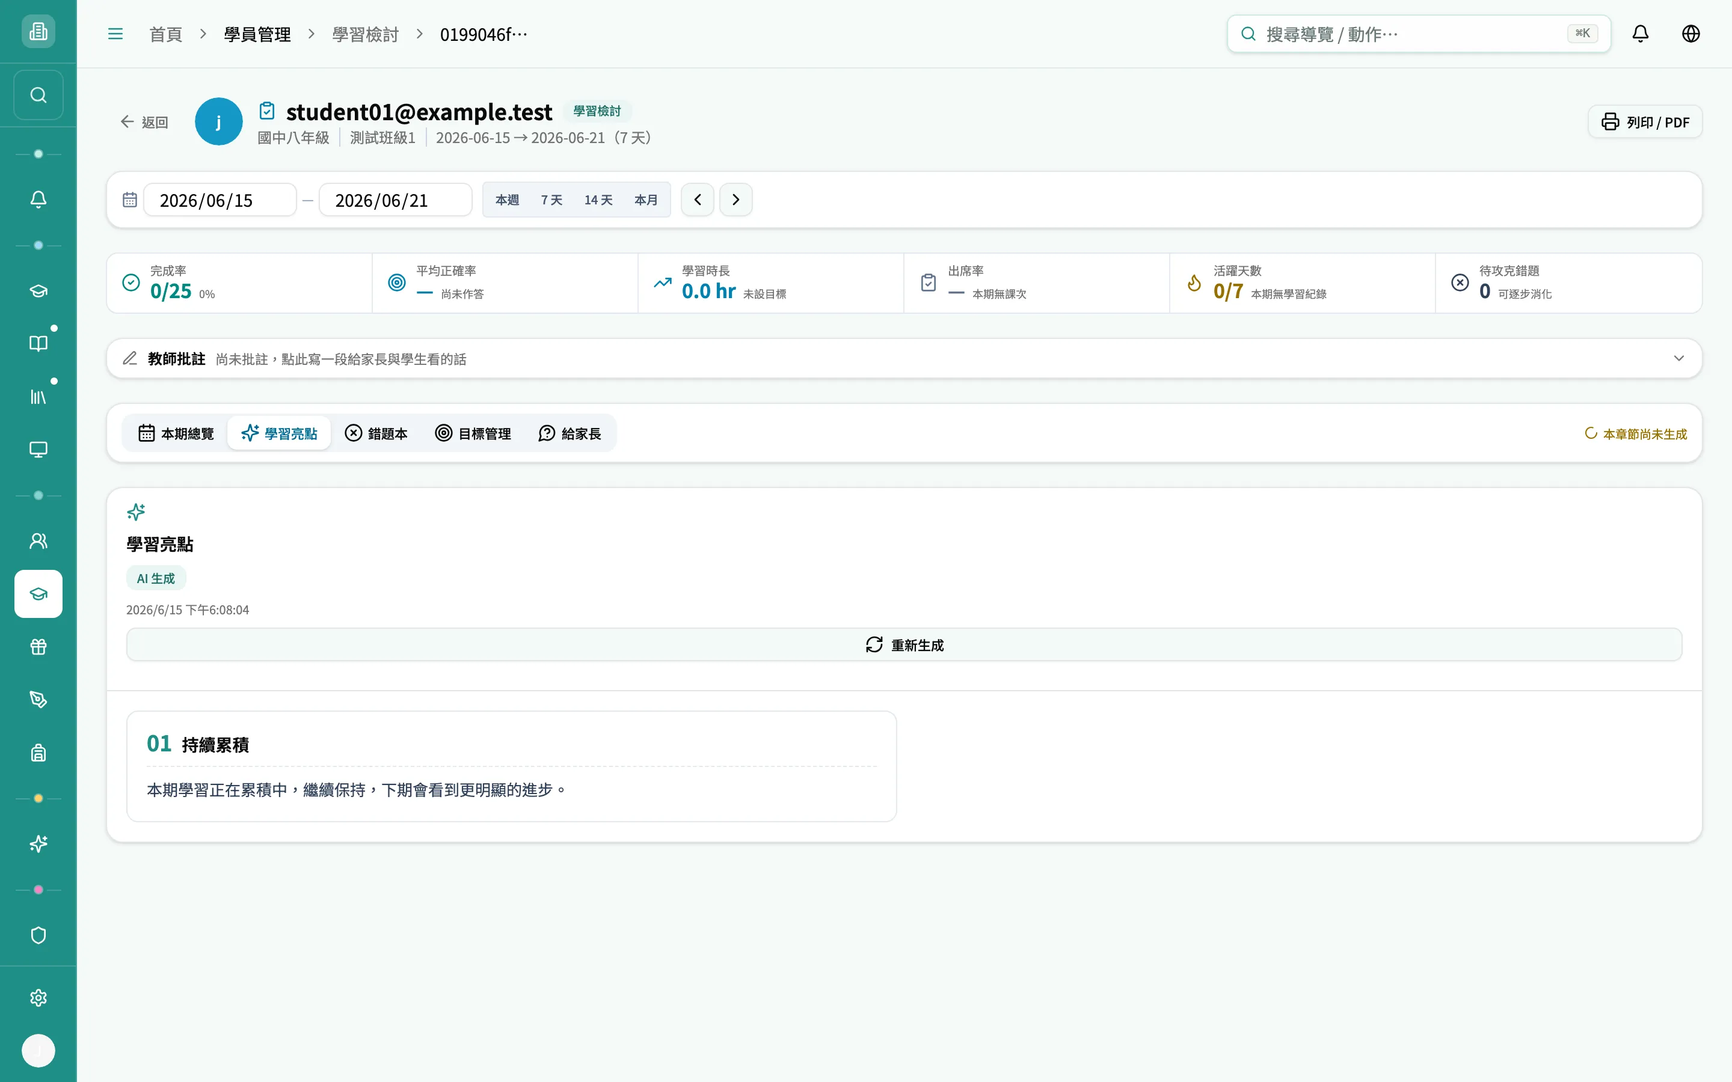
Task: Open the sidebar search icon
Action: pos(38,94)
